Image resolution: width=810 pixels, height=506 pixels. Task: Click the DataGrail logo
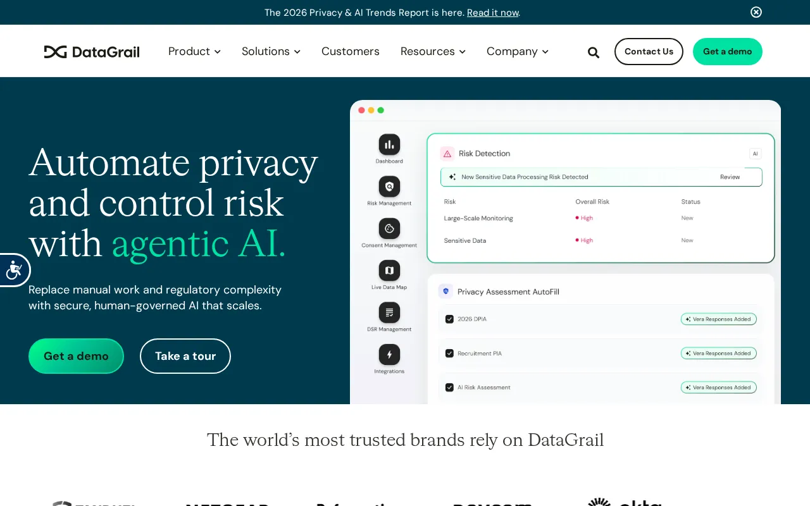click(x=92, y=52)
